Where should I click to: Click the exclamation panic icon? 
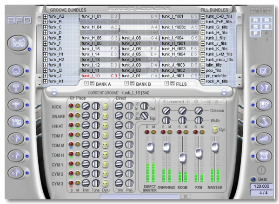coord(261,170)
